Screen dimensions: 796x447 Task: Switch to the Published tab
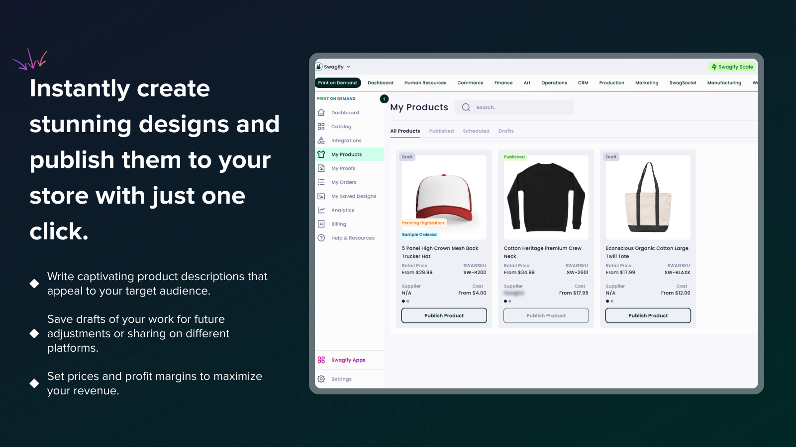point(441,131)
